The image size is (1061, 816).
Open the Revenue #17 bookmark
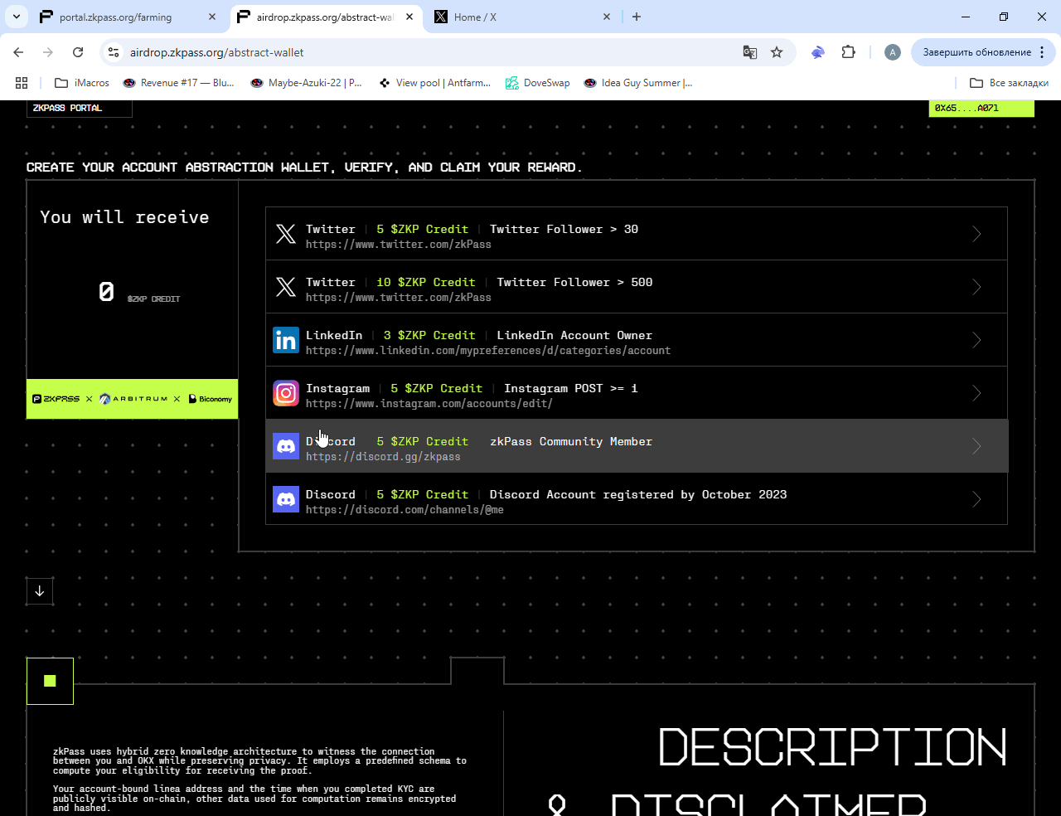click(178, 83)
